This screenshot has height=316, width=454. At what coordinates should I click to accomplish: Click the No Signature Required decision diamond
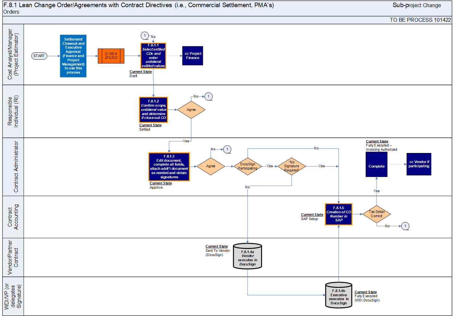(292, 166)
